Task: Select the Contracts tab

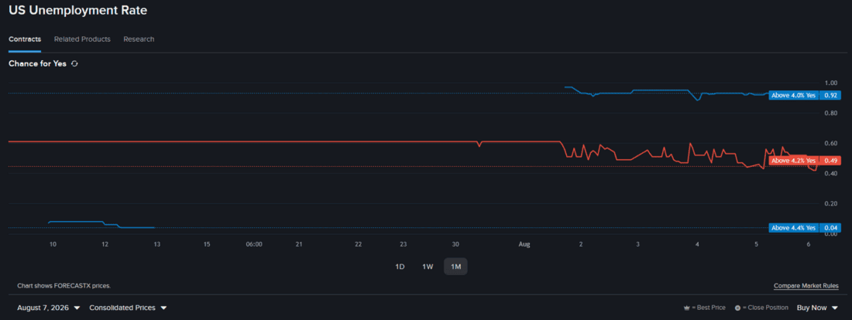Action: coord(25,39)
